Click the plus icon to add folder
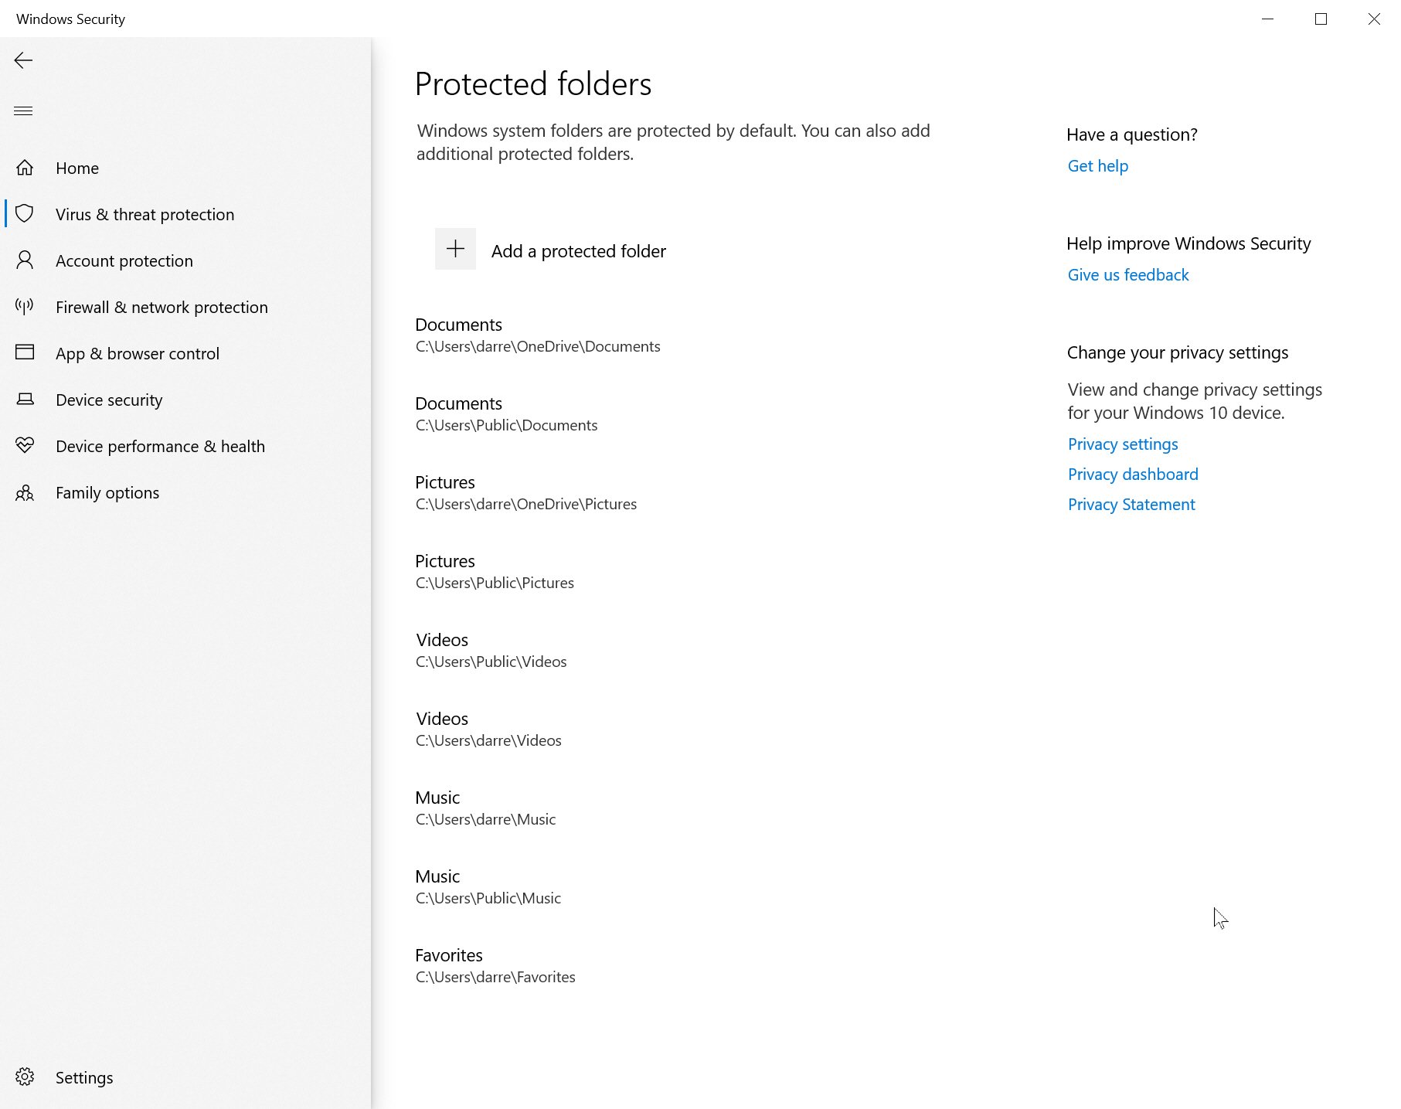Image resolution: width=1401 pixels, height=1109 pixels. [x=455, y=249]
